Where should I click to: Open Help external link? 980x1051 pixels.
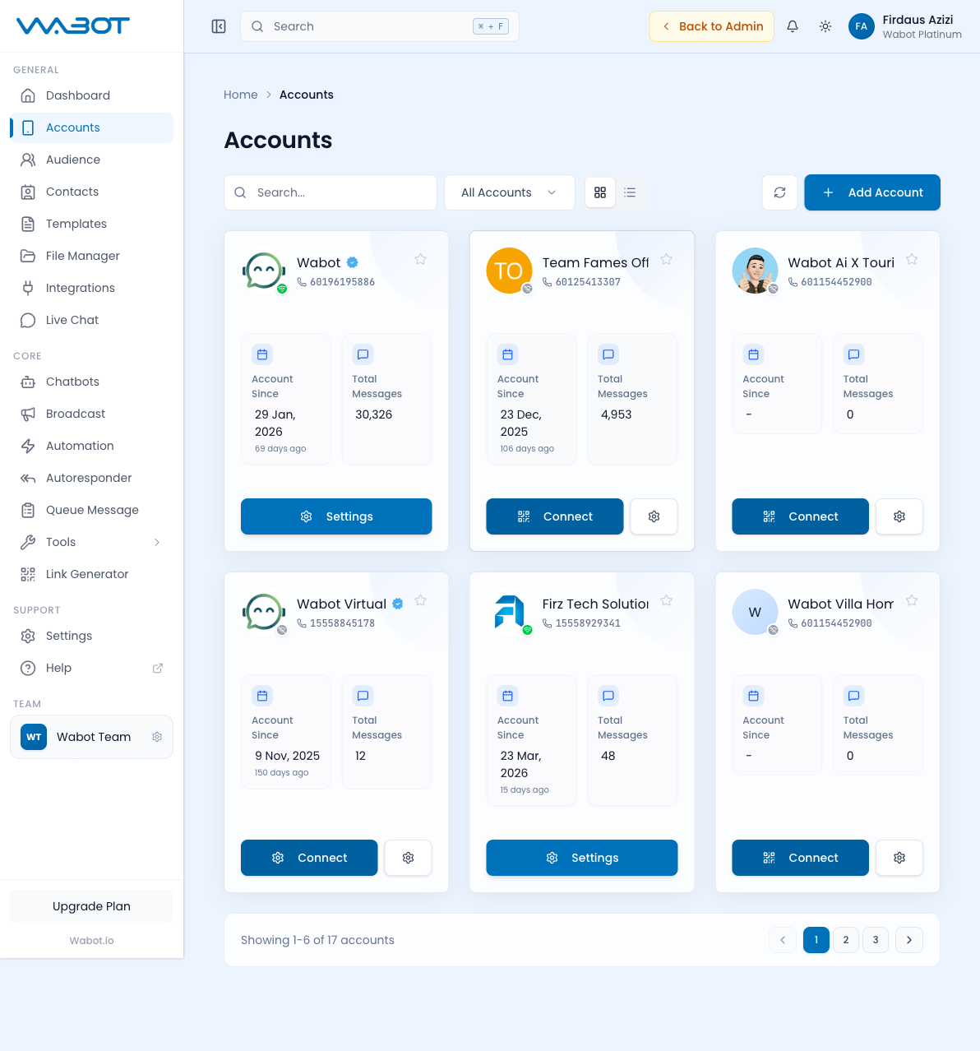[x=91, y=668]
